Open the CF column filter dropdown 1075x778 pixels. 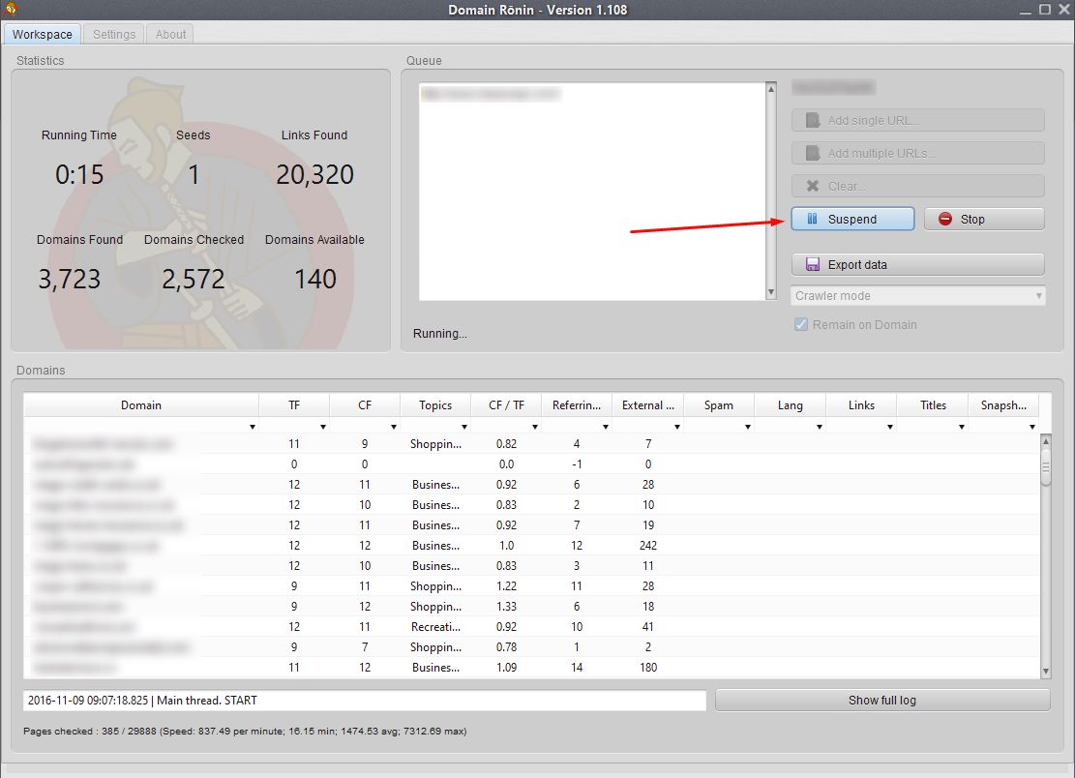394,427
